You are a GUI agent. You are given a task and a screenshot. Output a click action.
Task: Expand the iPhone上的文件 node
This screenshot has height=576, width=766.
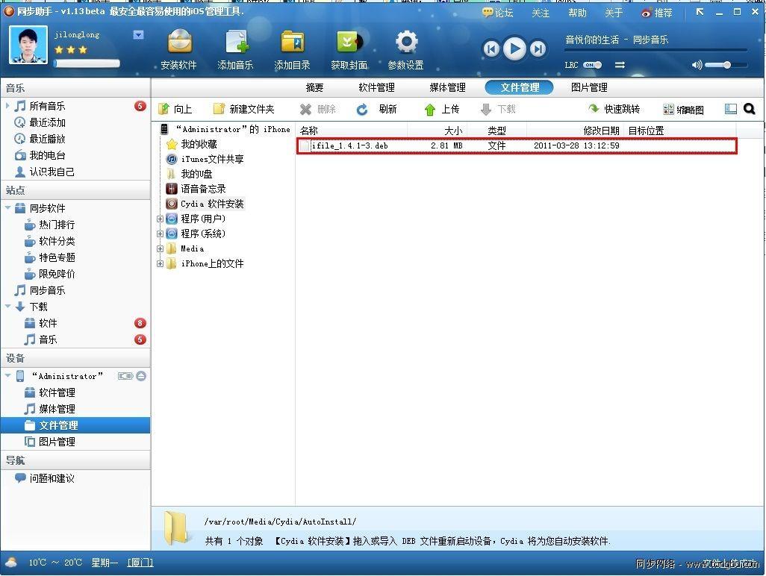click(160, 264)
